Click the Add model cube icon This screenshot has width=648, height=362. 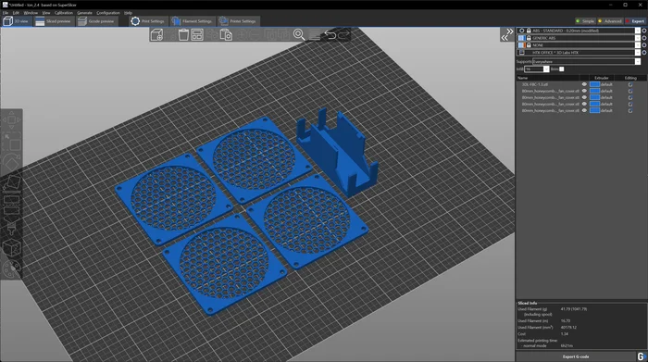(x=156, y=34)
